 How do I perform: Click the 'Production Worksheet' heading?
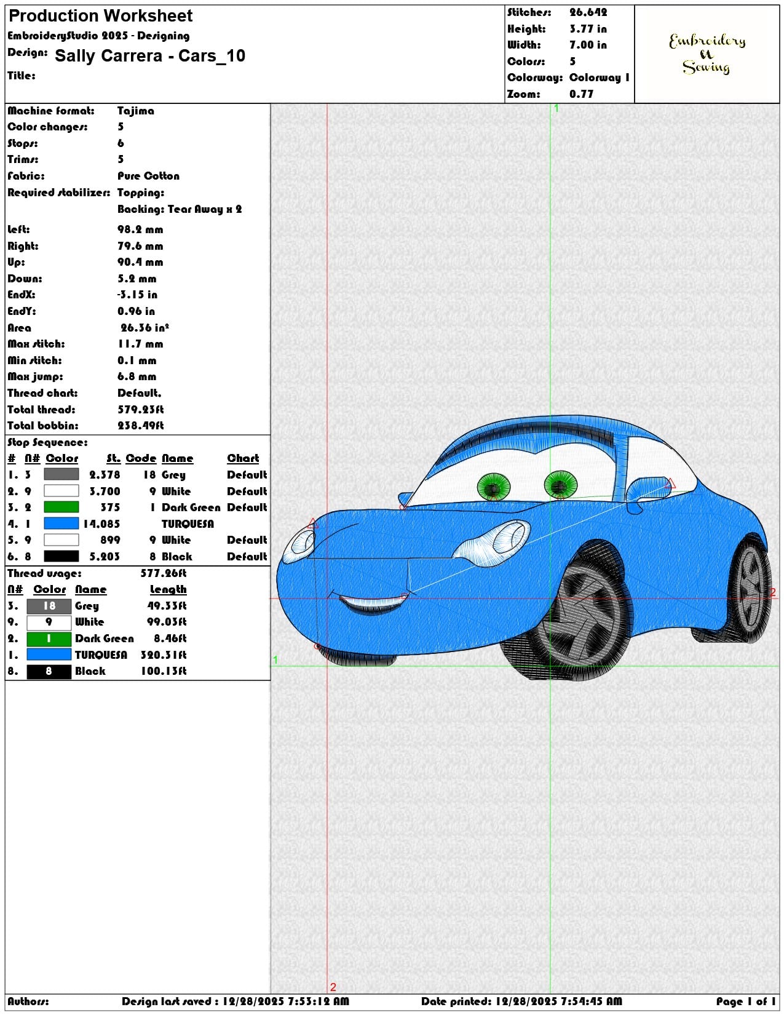click(x=101, y=16)
